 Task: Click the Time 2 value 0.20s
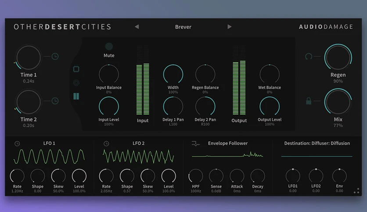tap(29, 126)
